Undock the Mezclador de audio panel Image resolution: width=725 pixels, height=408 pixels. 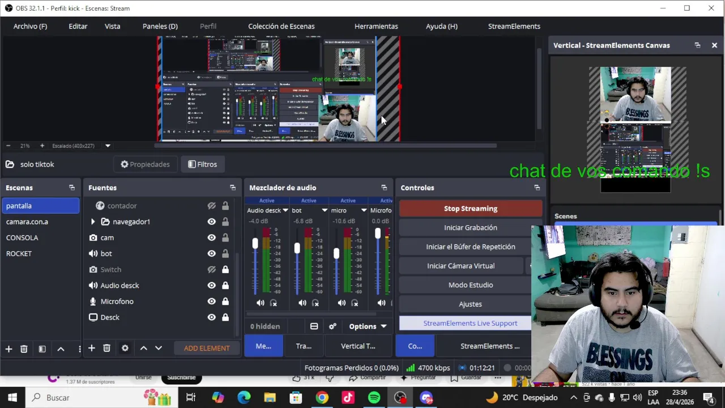[384, 188]
